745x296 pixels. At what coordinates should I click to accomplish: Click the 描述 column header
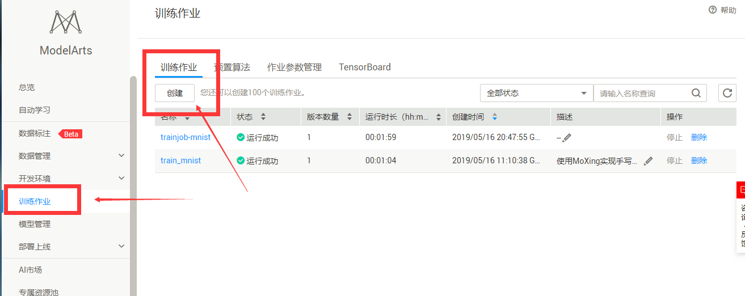565,117
